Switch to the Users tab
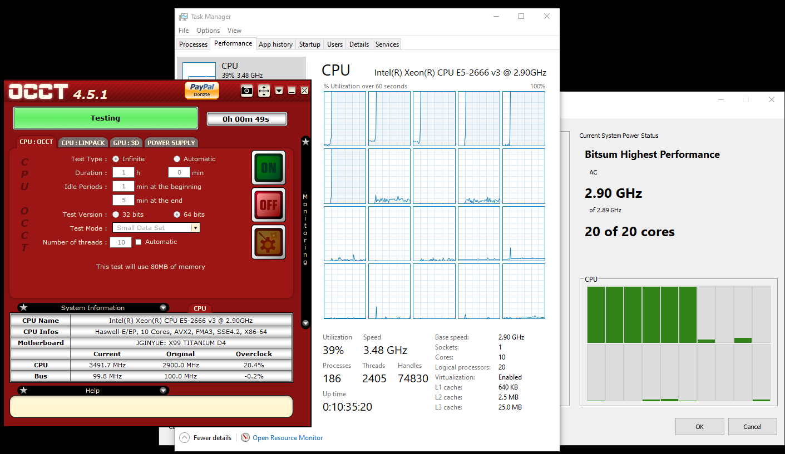 point(335,44)
